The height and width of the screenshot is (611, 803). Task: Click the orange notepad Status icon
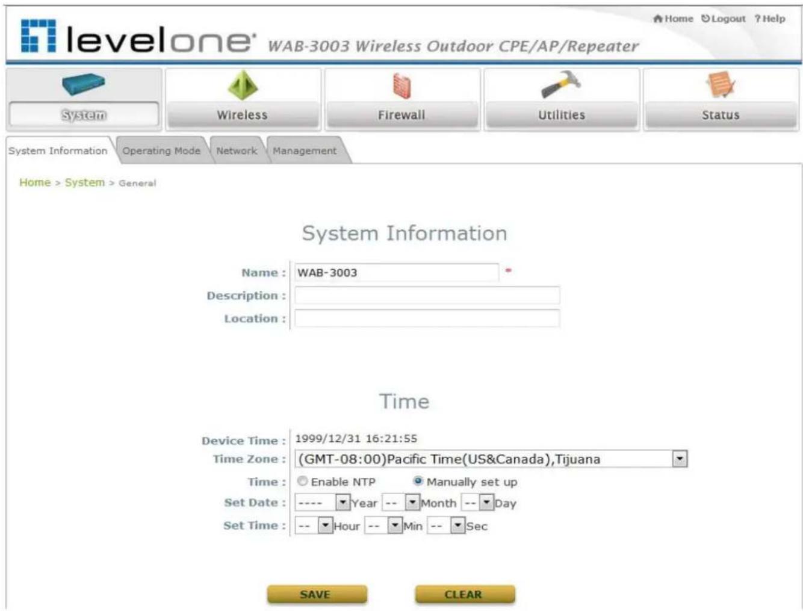(721, 85)
